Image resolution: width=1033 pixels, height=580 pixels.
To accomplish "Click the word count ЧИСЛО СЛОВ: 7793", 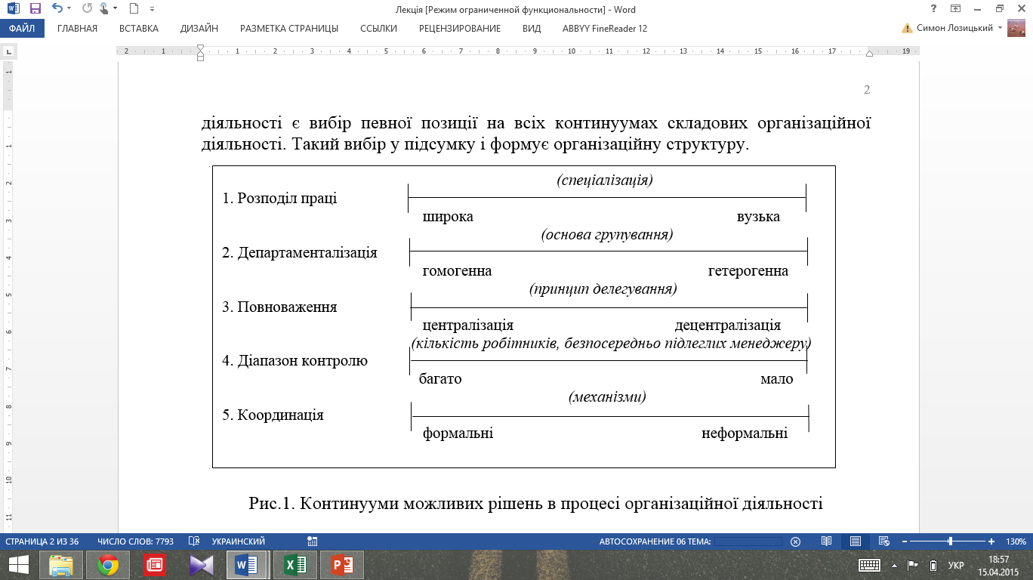I will [x=135, y=541].
